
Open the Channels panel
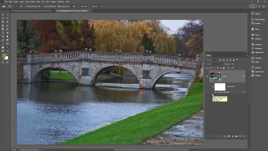pos(256,58)
